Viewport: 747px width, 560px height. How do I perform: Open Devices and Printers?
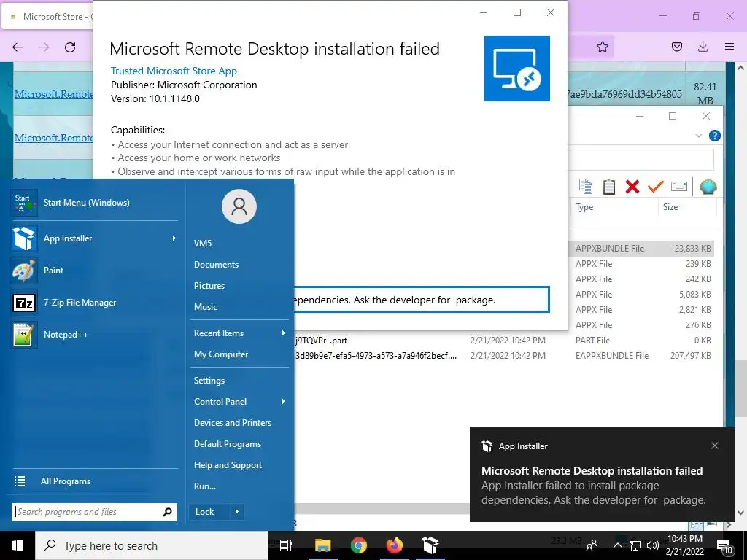point(233,423)
